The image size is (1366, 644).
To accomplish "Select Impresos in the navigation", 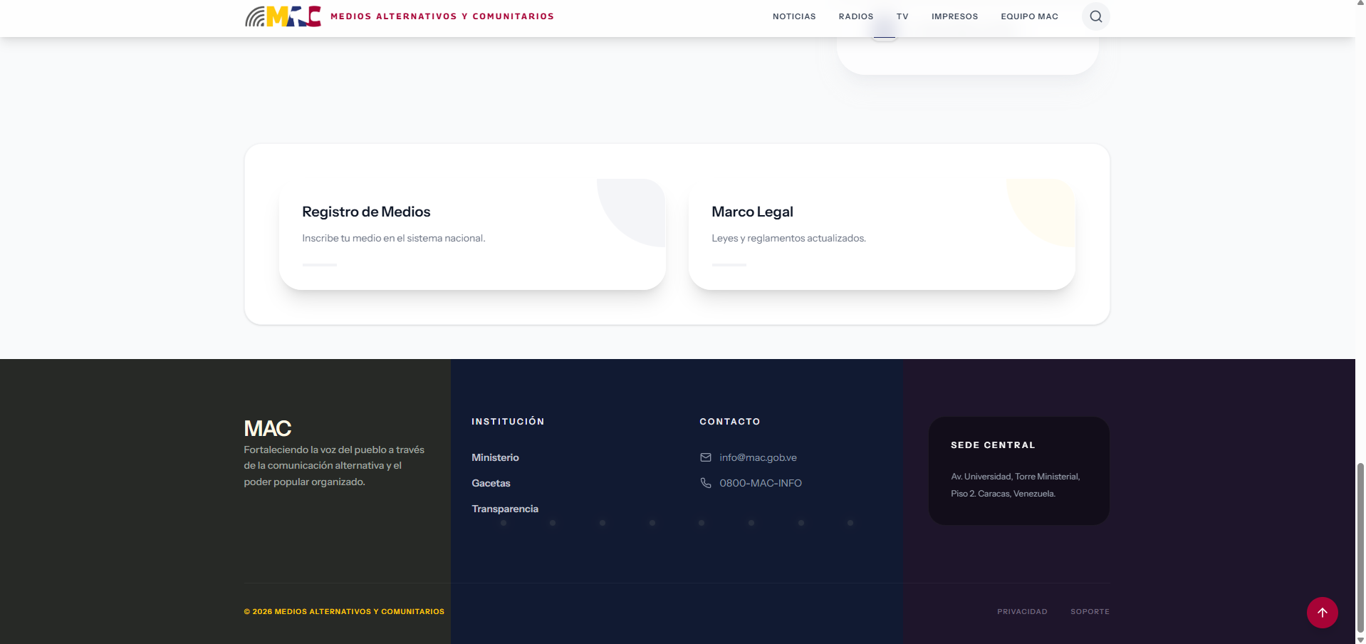I will pyautogui.click(x=954, y=16).
